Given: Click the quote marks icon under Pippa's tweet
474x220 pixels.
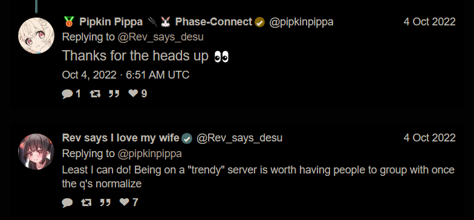Looking at the screenshot, I should (114, 94).
